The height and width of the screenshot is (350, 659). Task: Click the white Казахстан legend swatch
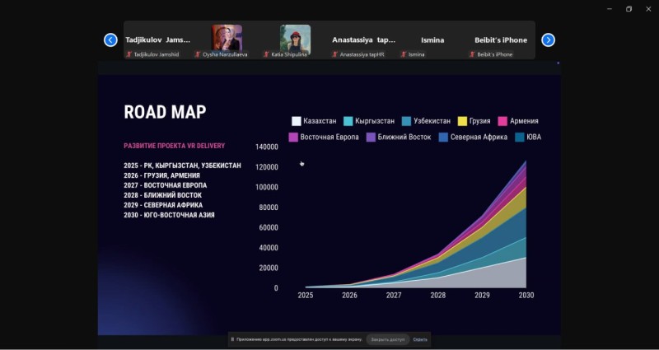coord(297,121)
